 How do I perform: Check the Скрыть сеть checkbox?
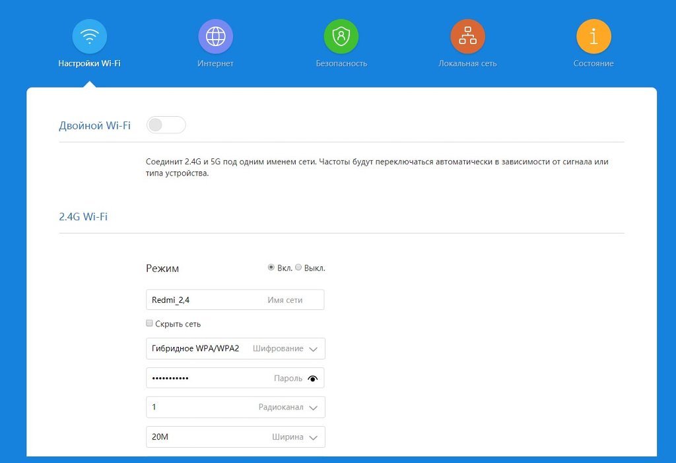pyautogui.click(x=149, y=323)
